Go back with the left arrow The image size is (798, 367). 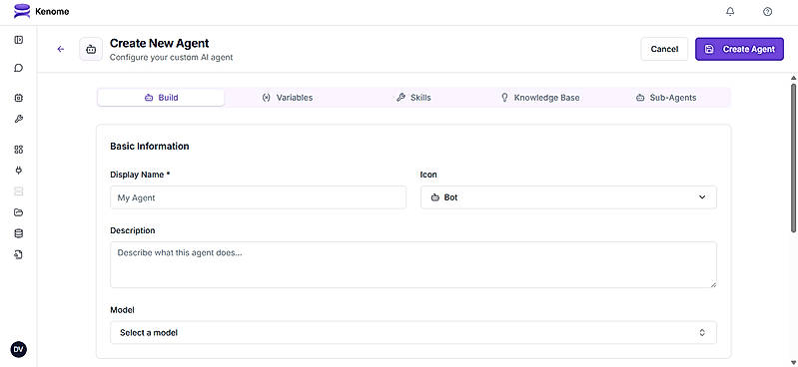click(x=61, y=49)
